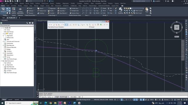This screenshot has width=188, height=105.
Task: Open Alignment dropdown in Create Design
Action: (x=52, y=8)
